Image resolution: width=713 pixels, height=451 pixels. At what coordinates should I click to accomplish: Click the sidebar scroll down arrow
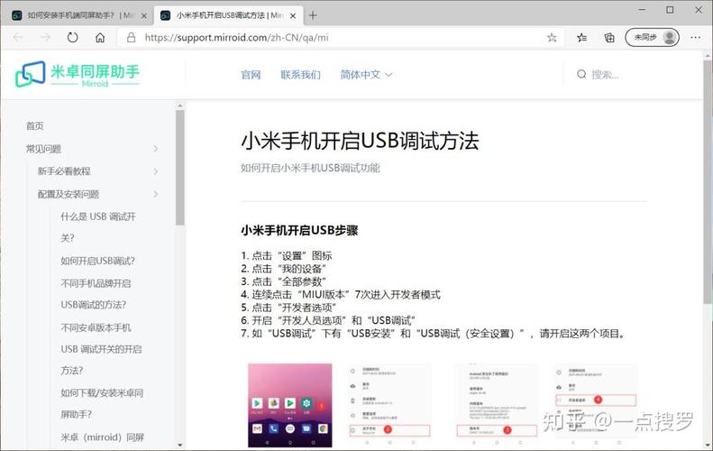(180, 445)
